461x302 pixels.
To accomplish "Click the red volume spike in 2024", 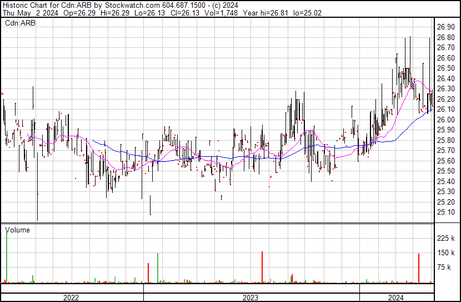I will click(x=419, y=268).
